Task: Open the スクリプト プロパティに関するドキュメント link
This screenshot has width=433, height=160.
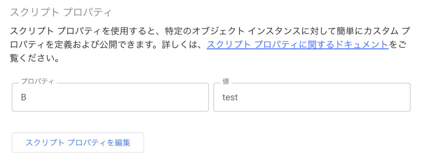Action: pos(298,45)
